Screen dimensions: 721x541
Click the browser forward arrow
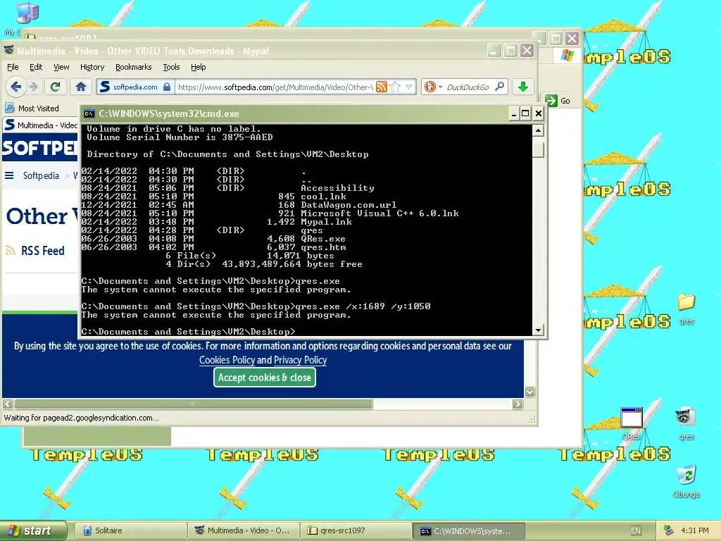(x=34, y=87)
